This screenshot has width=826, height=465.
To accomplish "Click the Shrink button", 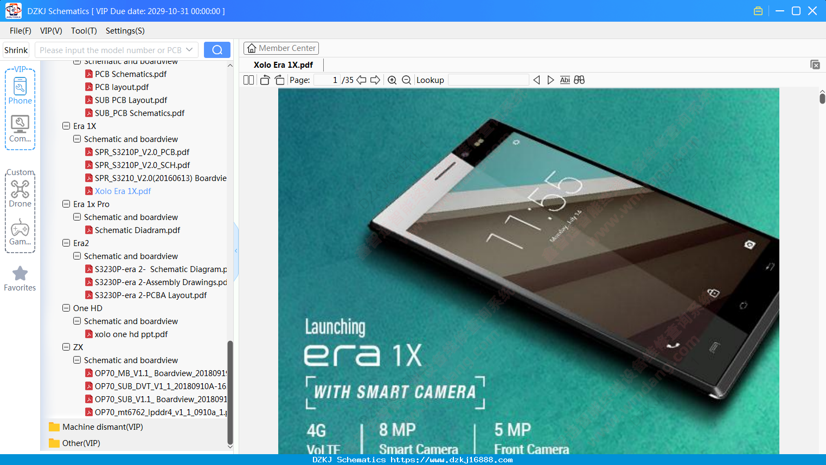I will click(x=16, y=50).
